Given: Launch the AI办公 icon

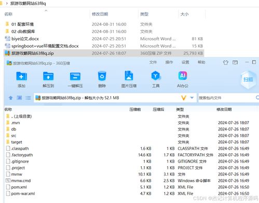Looking at the screenshot, I should point(183,76).
